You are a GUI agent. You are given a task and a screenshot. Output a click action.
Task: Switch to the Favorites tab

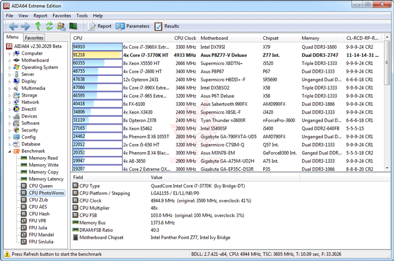point(34,38)
